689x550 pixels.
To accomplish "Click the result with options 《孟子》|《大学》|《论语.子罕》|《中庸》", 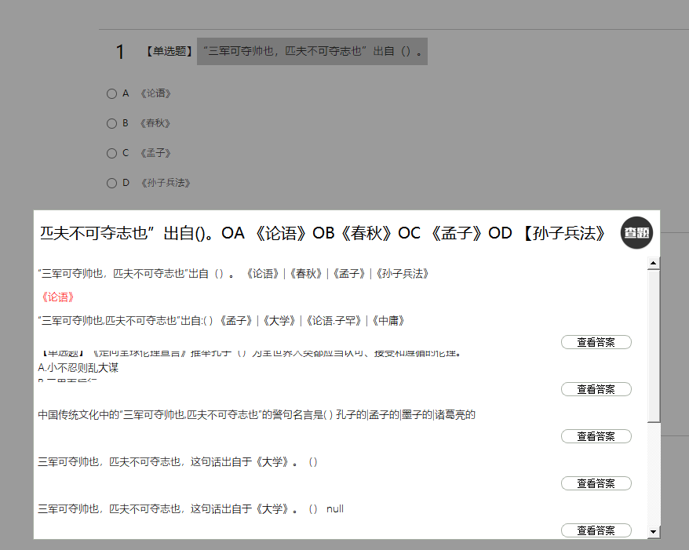I will [221, 321].
